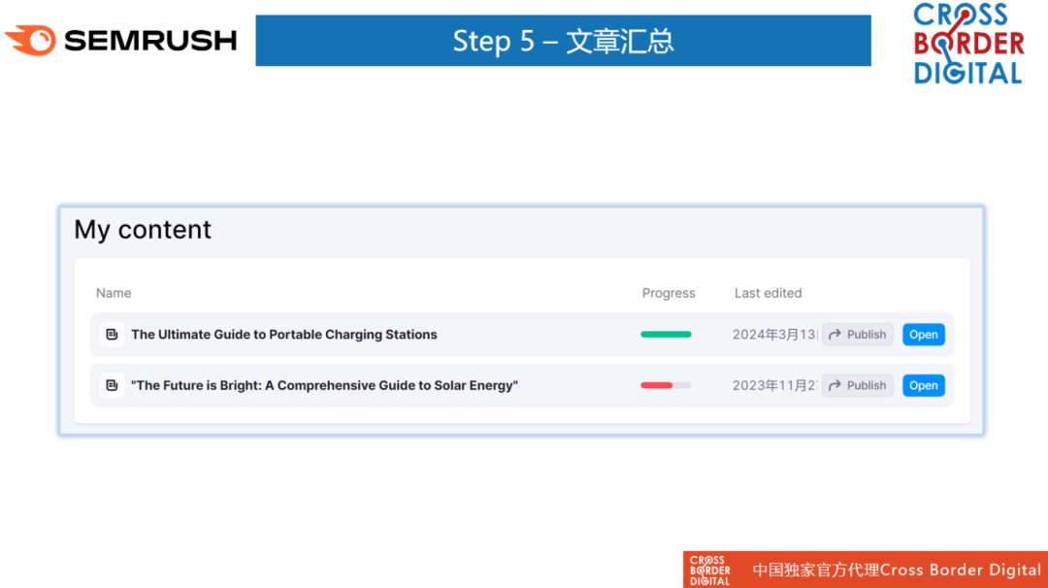Click the Last edited column header

(768, 293)
